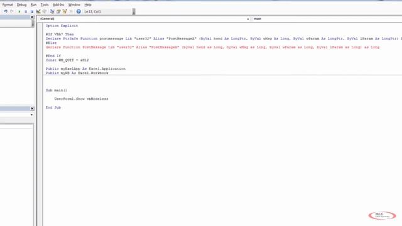Open Project Explorer icon in toolbar
Image resolution: width=402 pixels, height=226 pixels.
52,11
